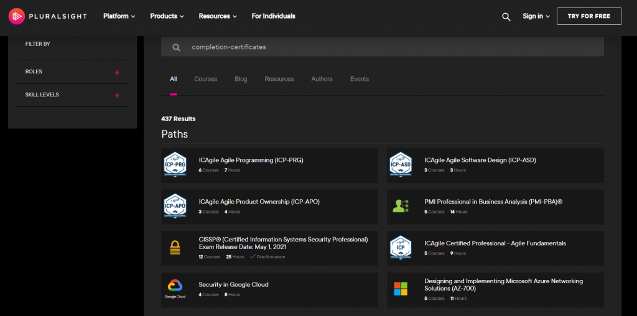This screenshot has height=316, width=637.
Task: Click the Pluralsight logo icon
Action: tap(17, 16)
